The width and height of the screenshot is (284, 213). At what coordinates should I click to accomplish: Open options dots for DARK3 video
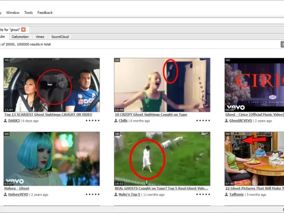point(93,120)
